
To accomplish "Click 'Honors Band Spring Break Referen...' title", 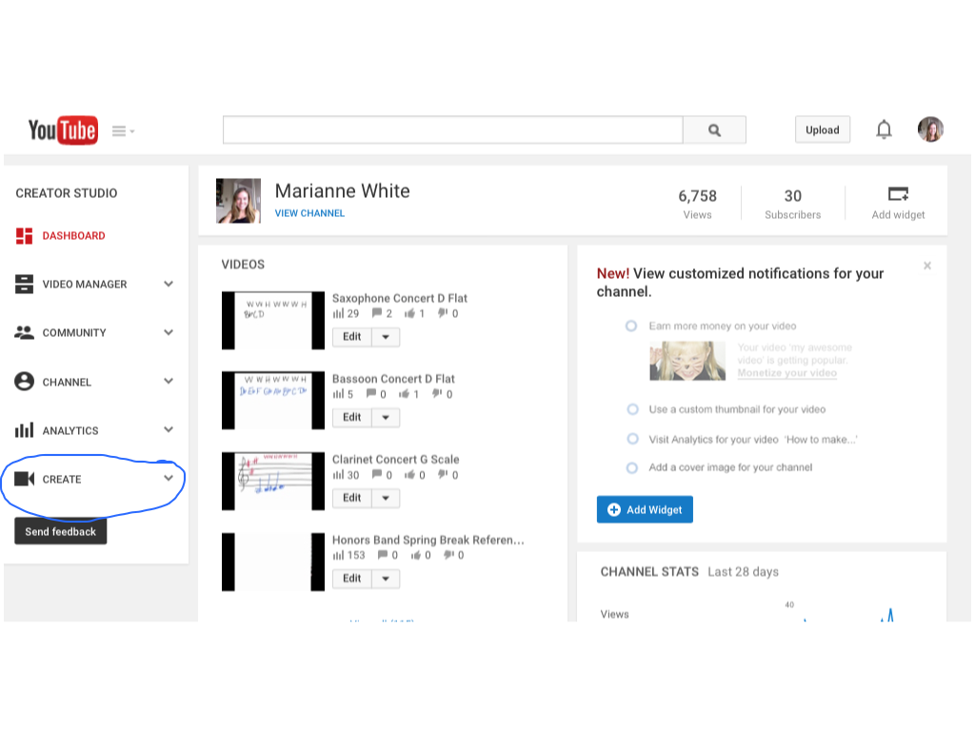I will tap(428, 540).
